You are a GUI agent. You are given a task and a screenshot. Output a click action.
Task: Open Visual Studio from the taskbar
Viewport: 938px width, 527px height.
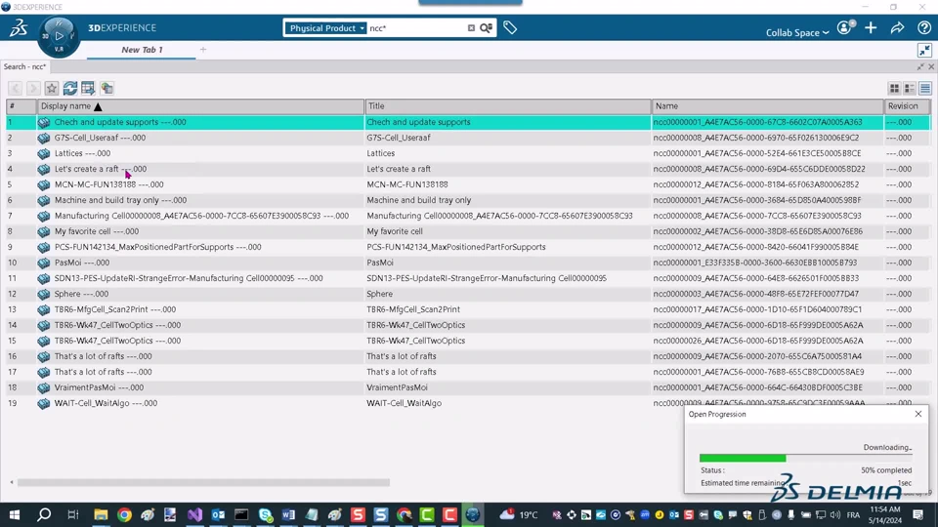click(195, 514)
